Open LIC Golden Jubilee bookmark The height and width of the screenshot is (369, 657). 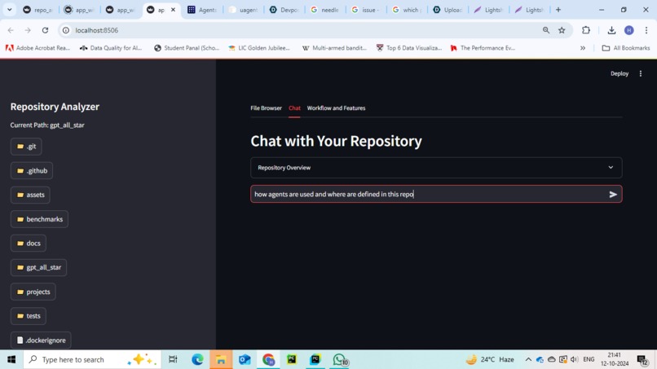(259, 48)
